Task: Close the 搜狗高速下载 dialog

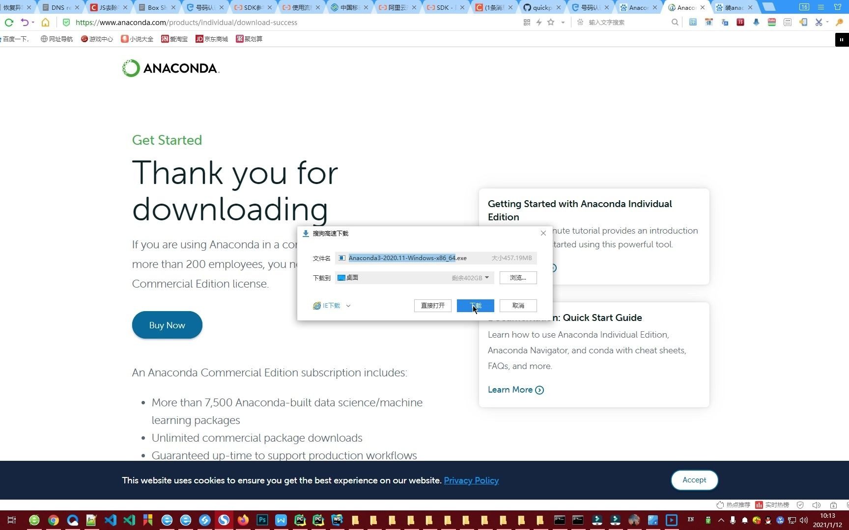Action: (x=543, y=233)
